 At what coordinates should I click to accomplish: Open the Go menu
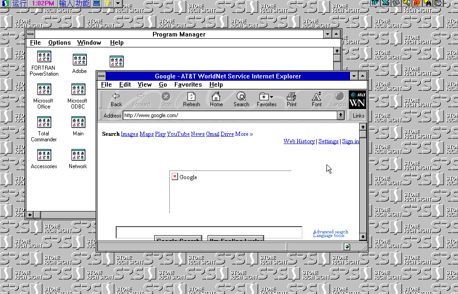point(163,84)
